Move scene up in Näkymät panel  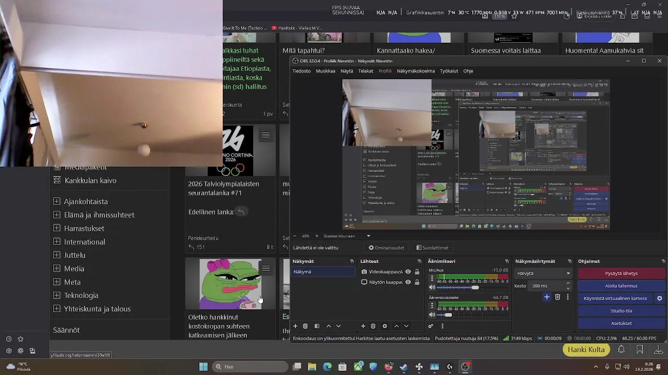(329, 326)
